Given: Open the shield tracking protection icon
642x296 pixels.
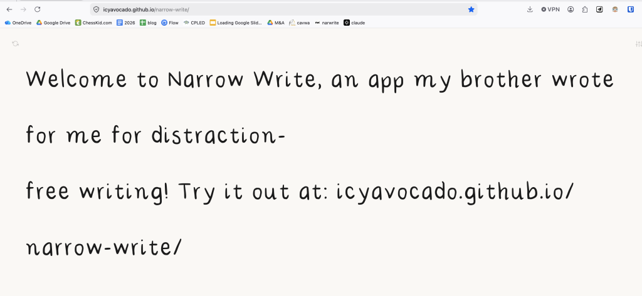Looking at the screenshot, I should 96,9.
